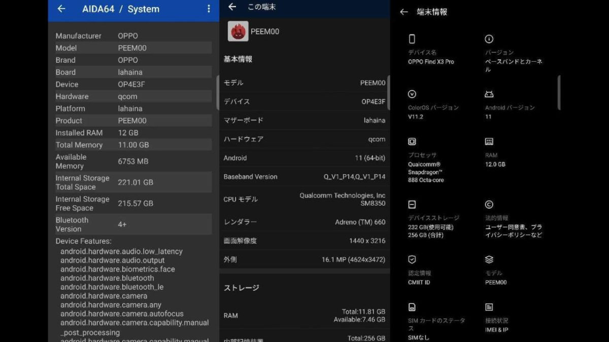609x342 pixels.
Task: Tap the デバイスストレージ storage icon
Action: [412, 205]
